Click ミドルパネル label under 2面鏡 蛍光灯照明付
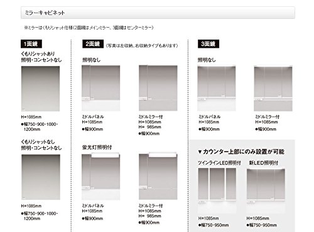The image size is (314, 232). tap(93, 206)
